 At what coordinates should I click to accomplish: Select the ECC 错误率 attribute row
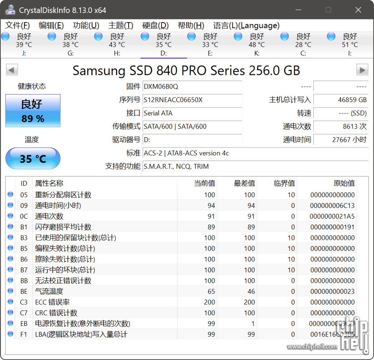[x=181, y=302]
